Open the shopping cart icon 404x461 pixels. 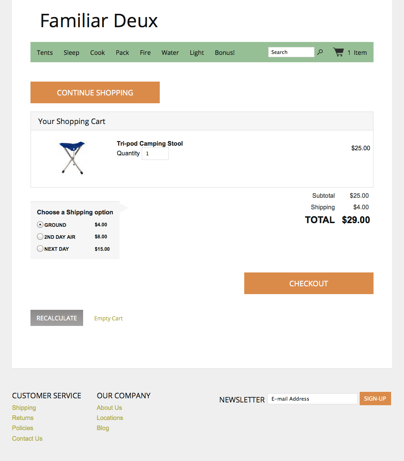(338, 52)
